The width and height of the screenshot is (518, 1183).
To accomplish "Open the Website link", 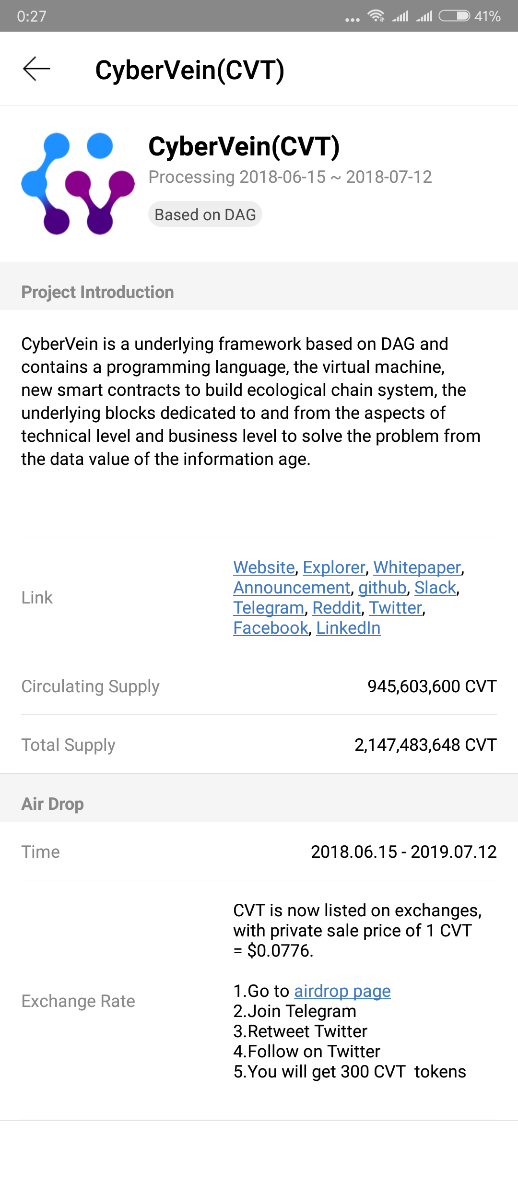I will click(x=264, y=568).
